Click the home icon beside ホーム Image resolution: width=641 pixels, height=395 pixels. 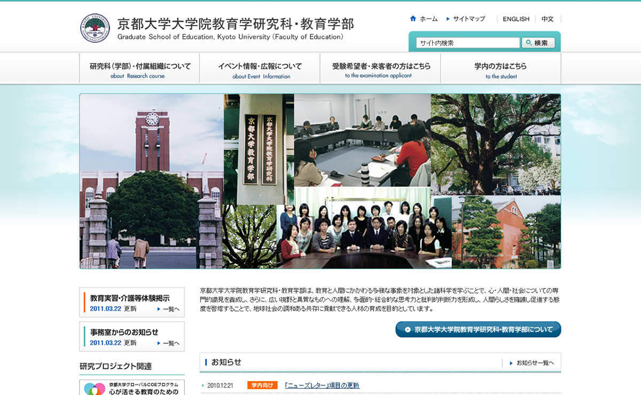click(413, 19)
